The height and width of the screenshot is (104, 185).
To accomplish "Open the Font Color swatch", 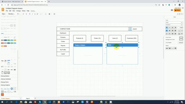I will (x=181, y=37).
